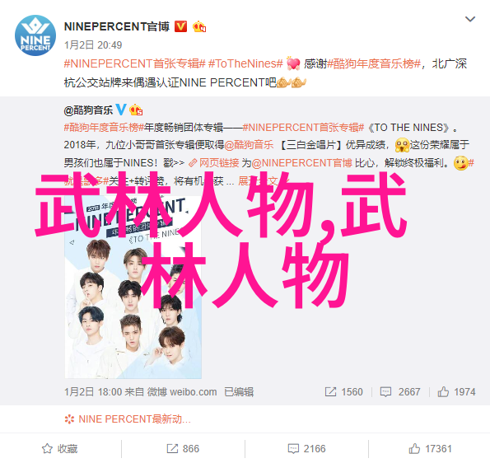Image resolution: width=490 pixels, height=463 pixels.
Task: Open the NINE PERCENT album poster thumbnail
Action: point(133,287)
